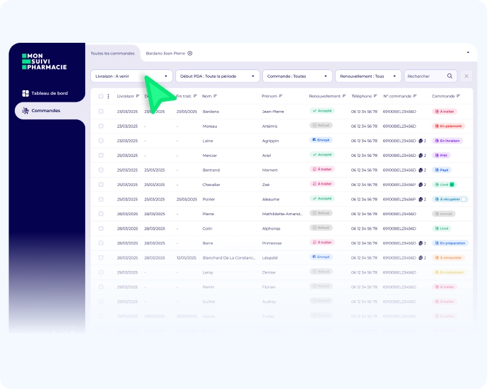
Task: Sort the Commande column via its sort icon
Action: pyautogui.click(x=458, y=97)
